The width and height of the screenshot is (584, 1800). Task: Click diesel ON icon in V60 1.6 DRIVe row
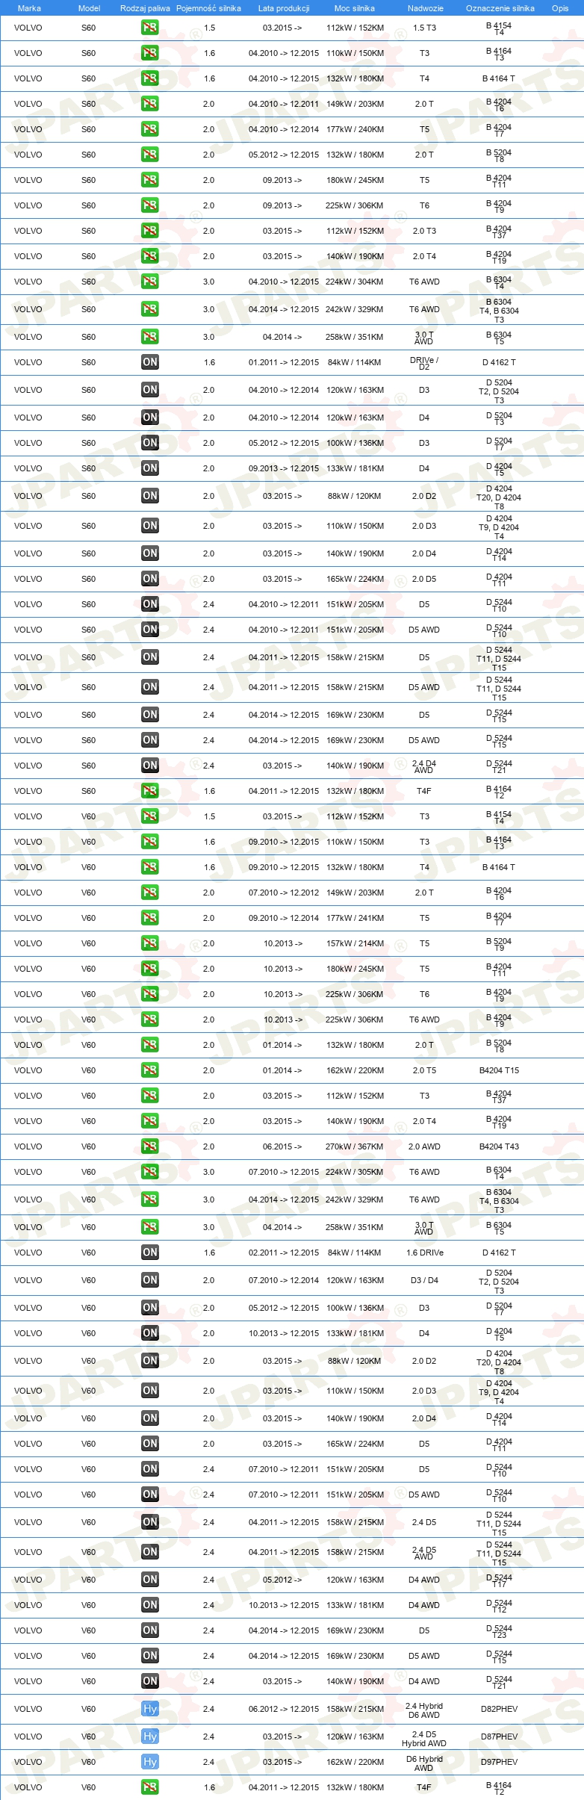[149, 1253]
